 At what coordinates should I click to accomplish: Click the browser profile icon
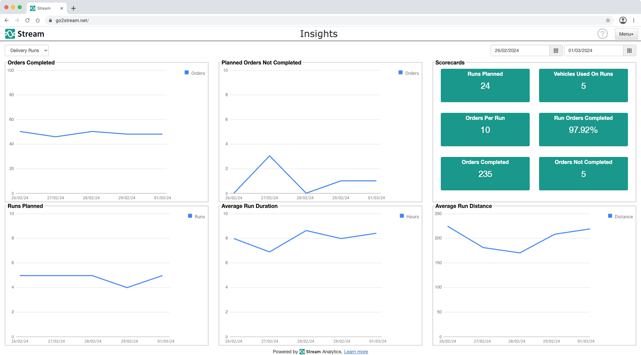[x=622, y=20]
